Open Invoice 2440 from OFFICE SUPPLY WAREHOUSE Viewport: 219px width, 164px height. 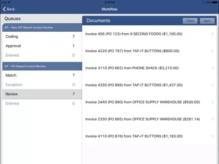coord(150,102)
